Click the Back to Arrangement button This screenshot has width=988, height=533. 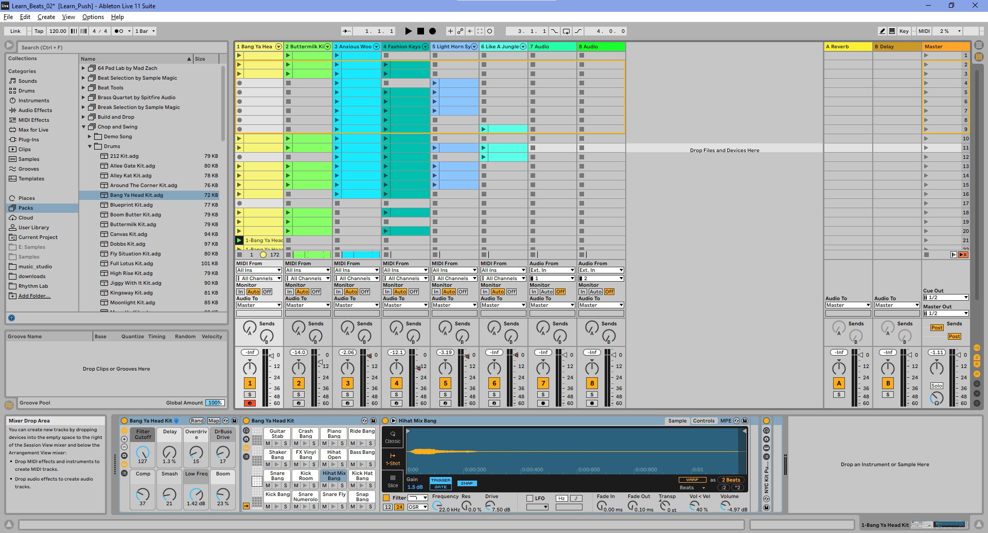(963, 254)
